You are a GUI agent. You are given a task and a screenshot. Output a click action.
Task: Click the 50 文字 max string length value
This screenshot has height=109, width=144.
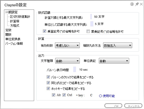point(99,17)
